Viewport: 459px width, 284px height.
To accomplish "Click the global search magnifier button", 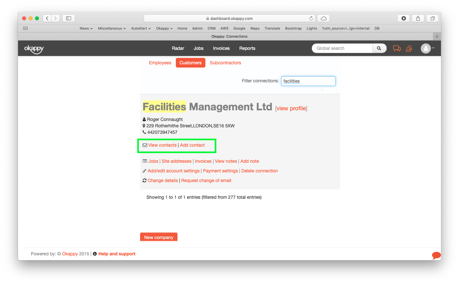I will pos(379,48).
